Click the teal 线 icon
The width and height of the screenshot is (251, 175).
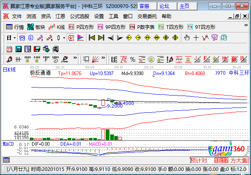tap(224, 38)
